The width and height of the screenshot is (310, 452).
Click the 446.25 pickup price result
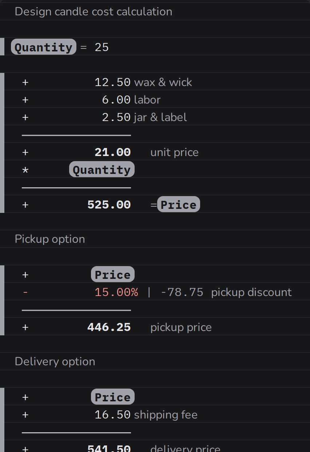click(109, 327)
